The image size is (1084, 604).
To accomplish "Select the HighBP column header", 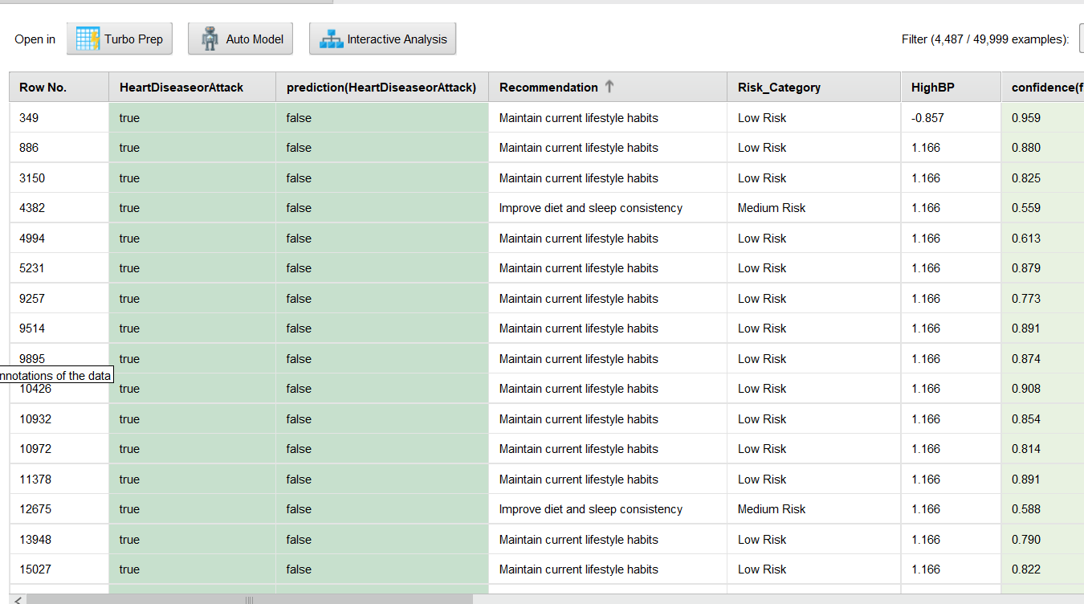I will 951,87.
